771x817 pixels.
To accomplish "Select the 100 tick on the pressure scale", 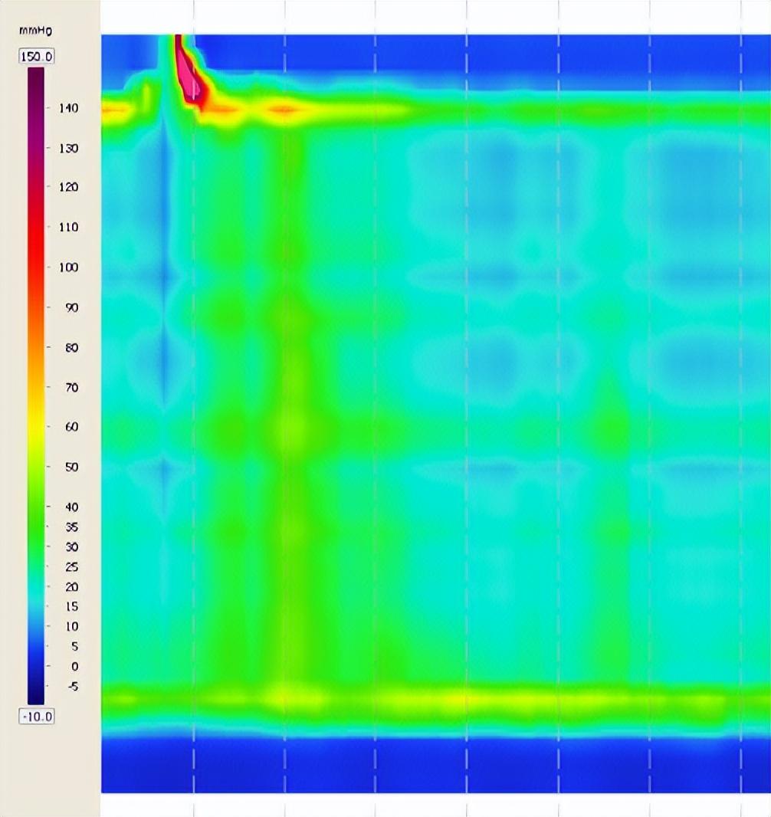I will point(70,267).
